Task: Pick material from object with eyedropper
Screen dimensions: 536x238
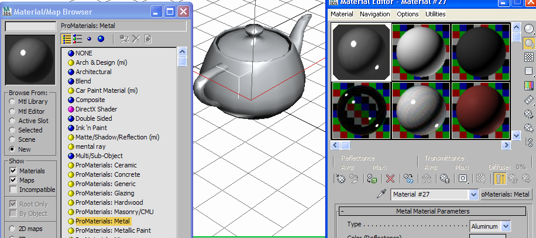Action: (381, 195)
